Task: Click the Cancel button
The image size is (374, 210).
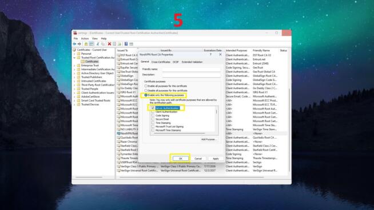Action: pos(198,159)
